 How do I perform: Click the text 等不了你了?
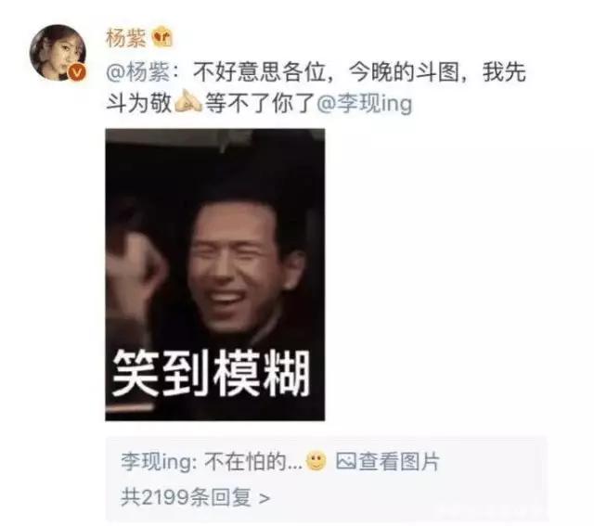pos(260,103)
